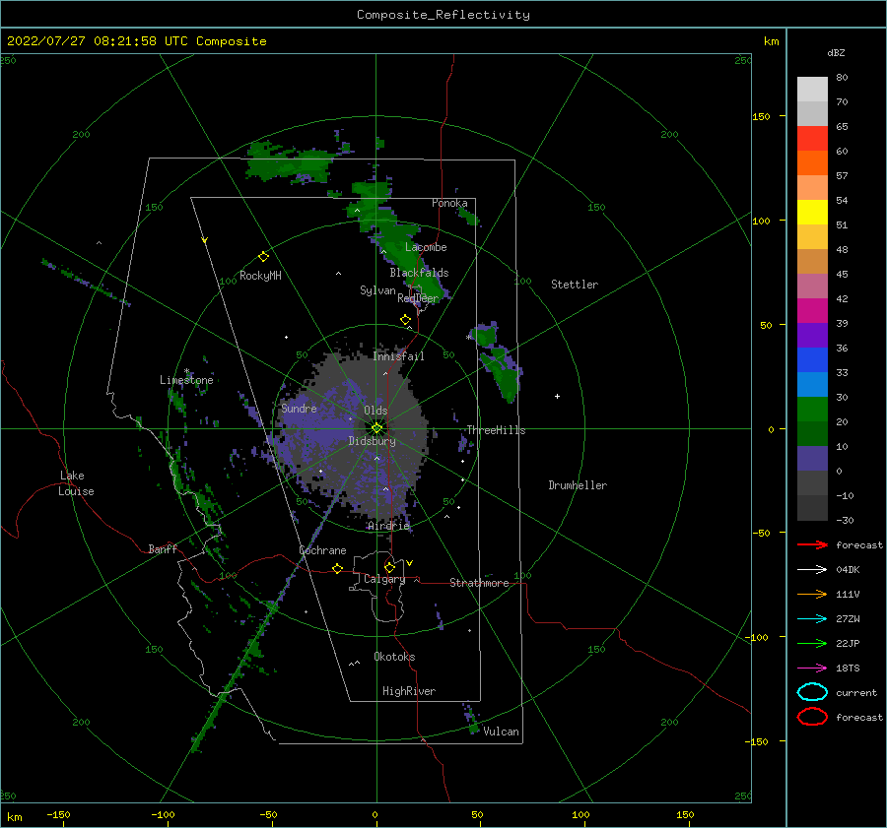Click the white plus marker east of ThreeHills

coord(557,396)
